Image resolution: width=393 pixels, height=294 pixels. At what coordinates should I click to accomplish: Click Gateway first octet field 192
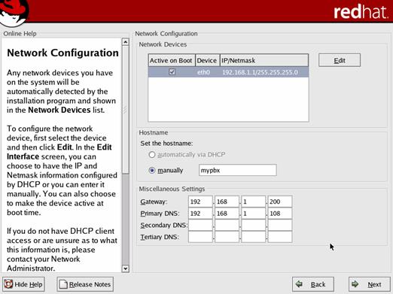coord(200,202)
